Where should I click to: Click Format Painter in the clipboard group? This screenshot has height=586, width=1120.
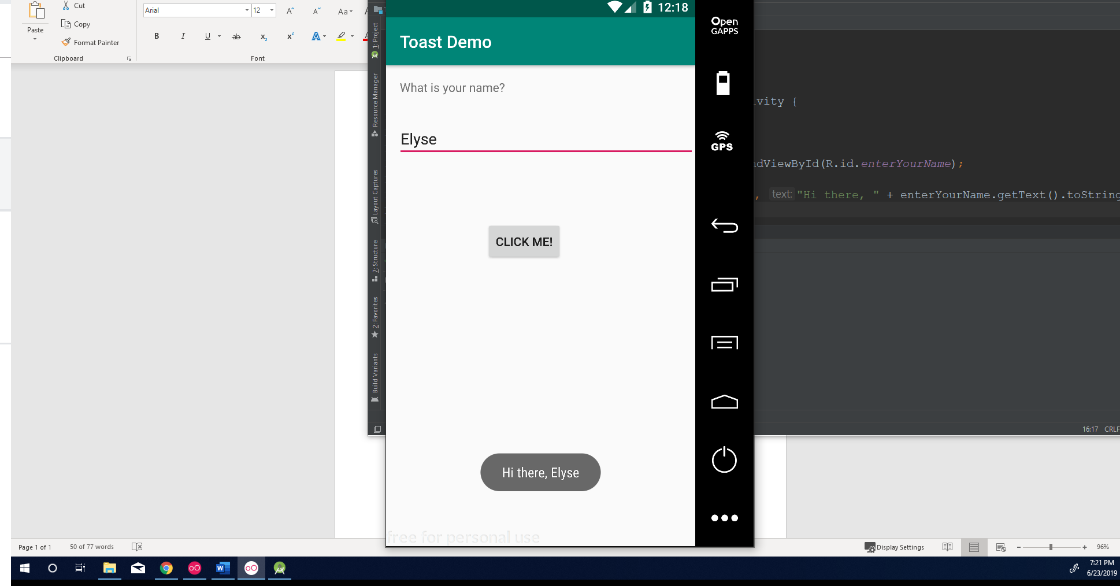[90, 43]
